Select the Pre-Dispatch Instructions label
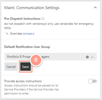The height and width of the screenshot is (100, 102). [22, 19]
